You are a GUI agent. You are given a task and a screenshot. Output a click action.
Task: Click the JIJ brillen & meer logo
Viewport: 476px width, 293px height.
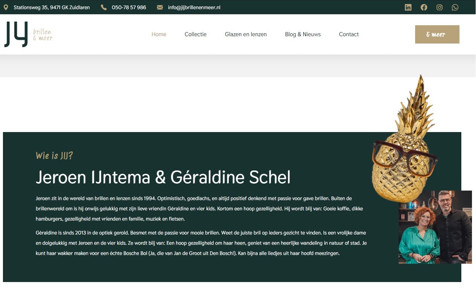pos(28,34)
